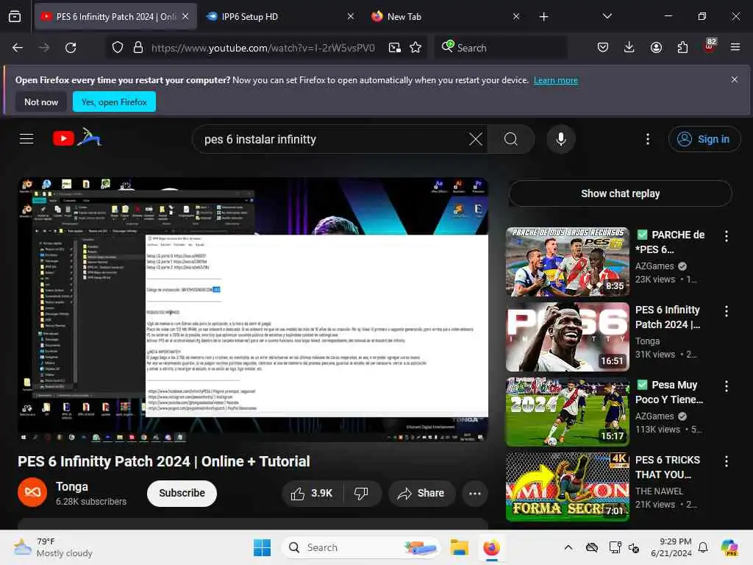
Task: Open Windows Start menu
Action: 262,547
